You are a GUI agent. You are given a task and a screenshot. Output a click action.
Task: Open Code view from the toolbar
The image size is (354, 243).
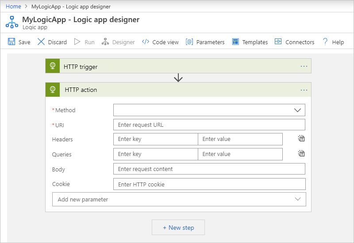click(x=160, y=42)
